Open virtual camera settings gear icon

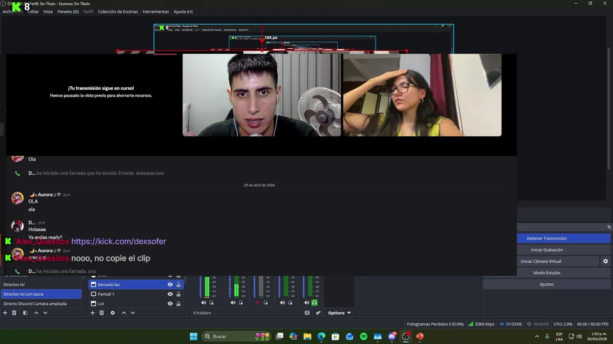click(x=605, y=261)
